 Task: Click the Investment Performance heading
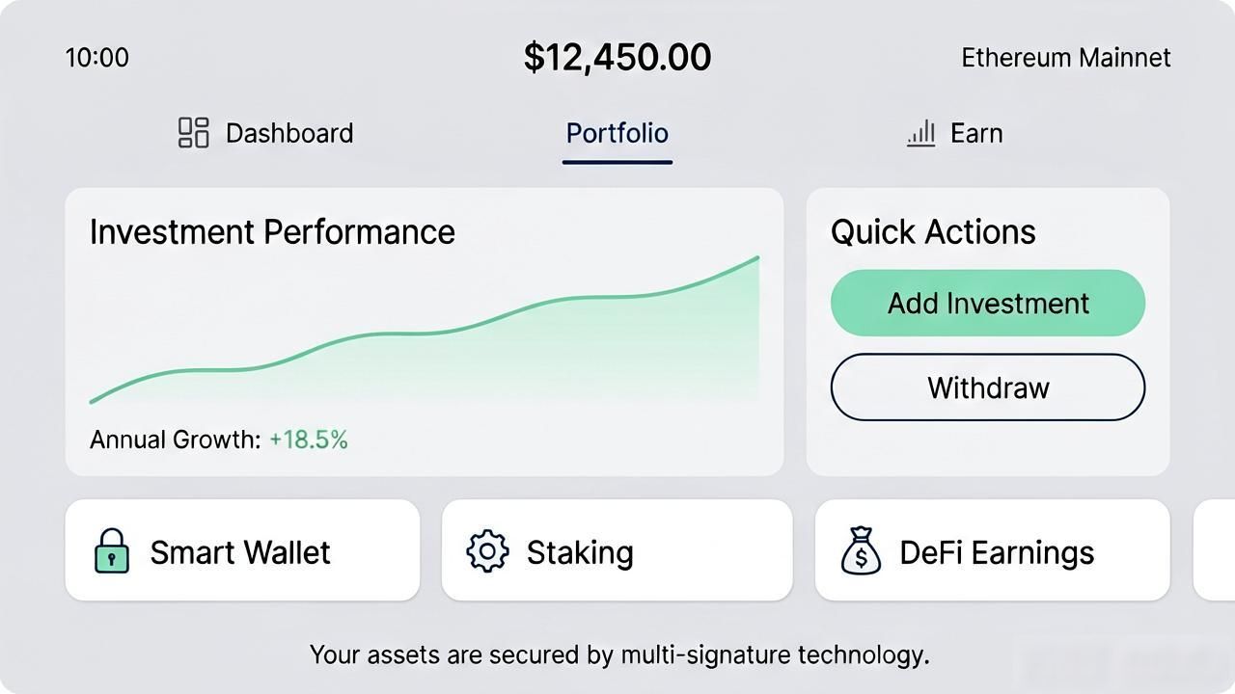(x=272, y=232)
